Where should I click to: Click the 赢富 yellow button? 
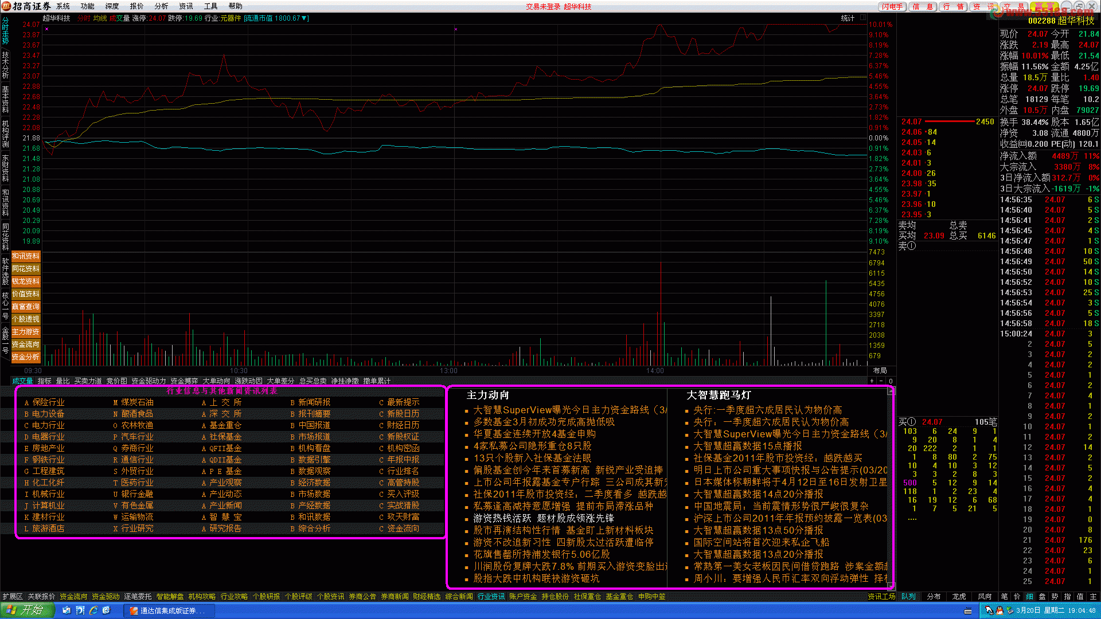pyautogui.click(x=1044, y=6)
